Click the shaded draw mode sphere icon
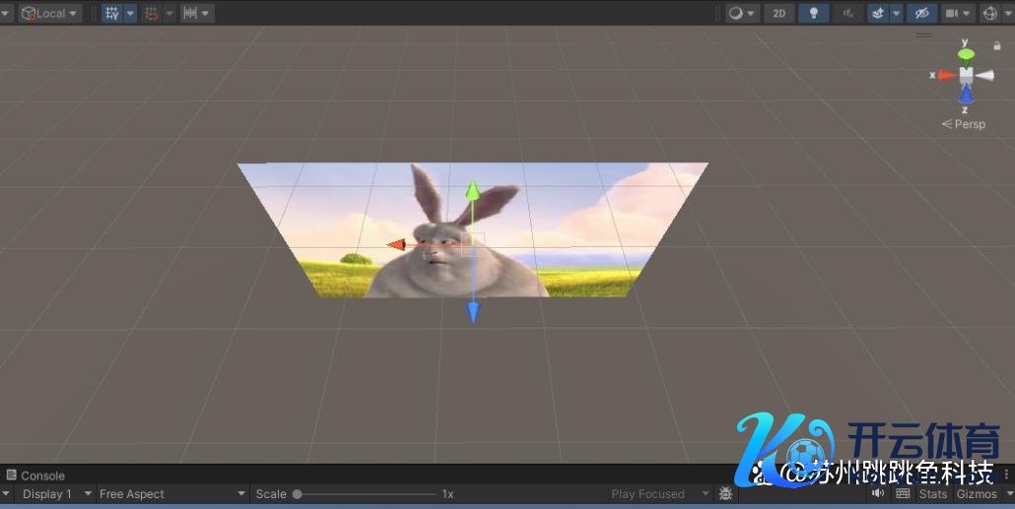The height and width of the screenshot is (509, 1015). click(x=735, y=14)
